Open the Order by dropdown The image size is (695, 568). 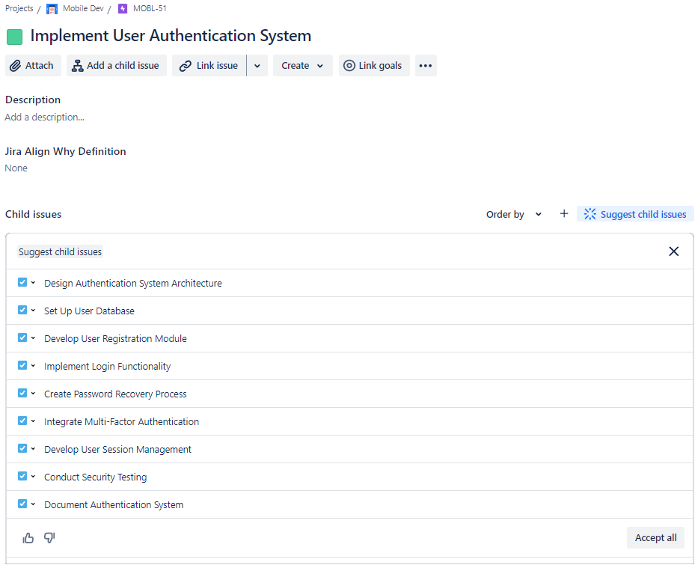click(x=514, y=214)
